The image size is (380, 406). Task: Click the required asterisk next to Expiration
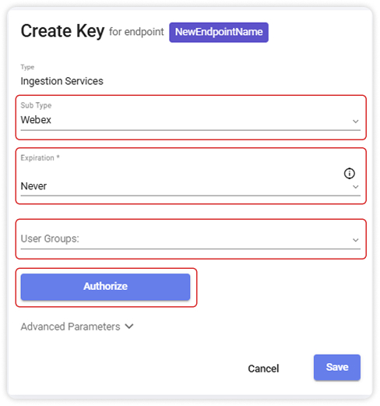(58, 157)
